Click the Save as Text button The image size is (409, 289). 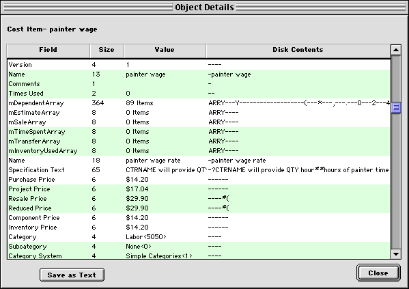point(72,275)
